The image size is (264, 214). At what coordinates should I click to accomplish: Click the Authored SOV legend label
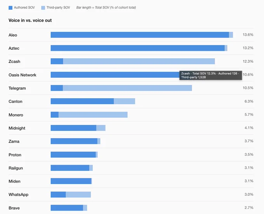click(24, 8)
